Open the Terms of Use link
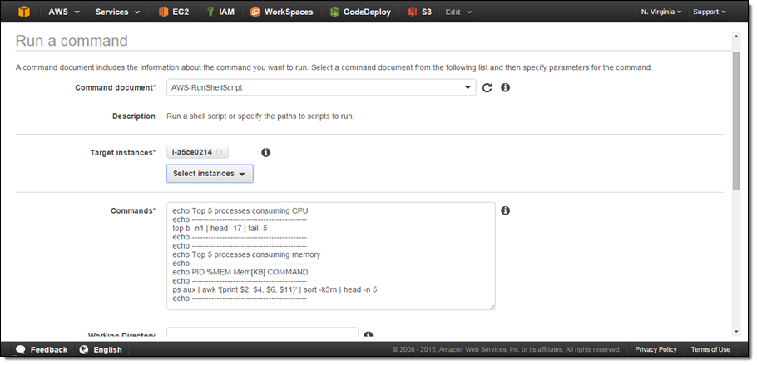Image resolution: width=757 pixels, height=365 pixels. point(710,349)
